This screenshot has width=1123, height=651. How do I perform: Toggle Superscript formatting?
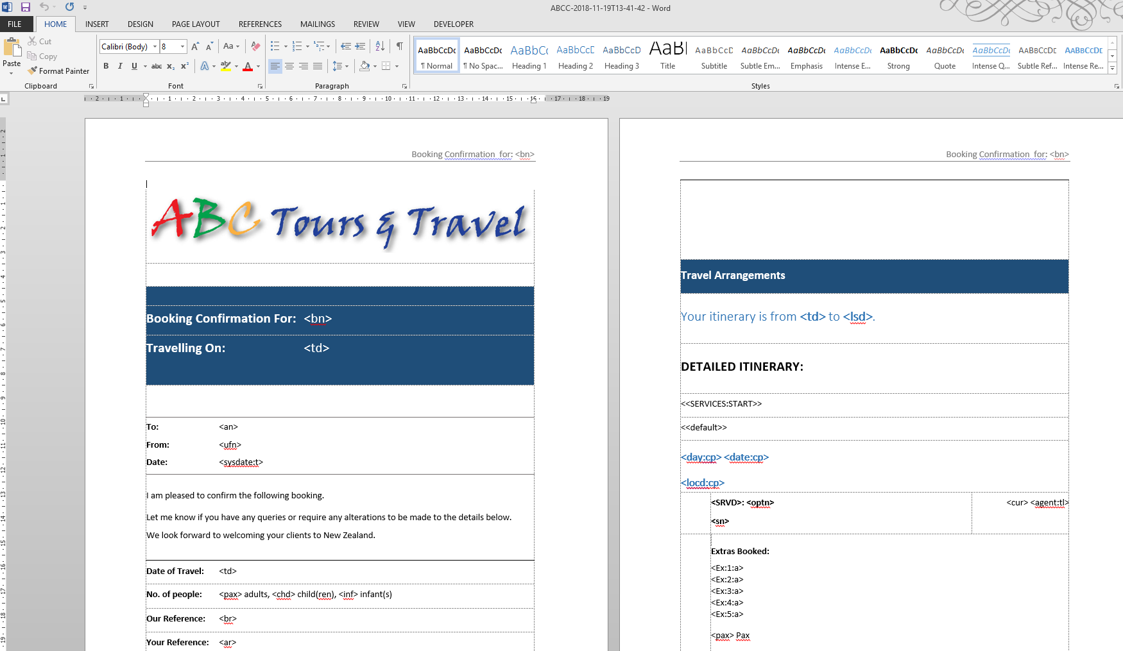click(x=185, y=66)
